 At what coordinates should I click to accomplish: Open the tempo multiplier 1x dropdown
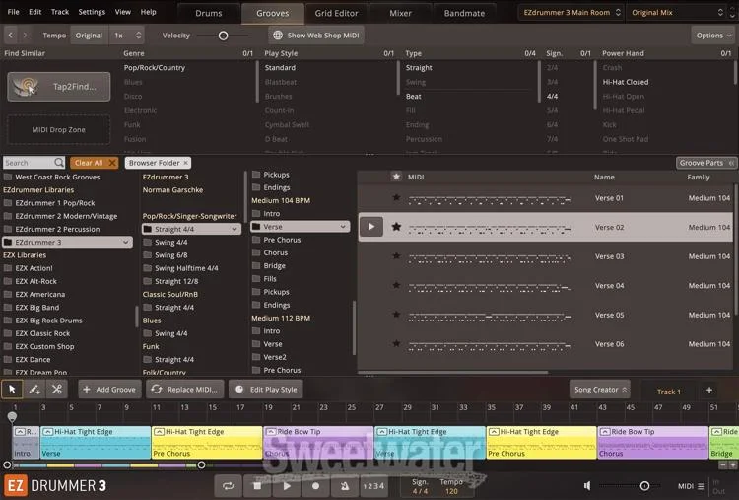point(128,36)
